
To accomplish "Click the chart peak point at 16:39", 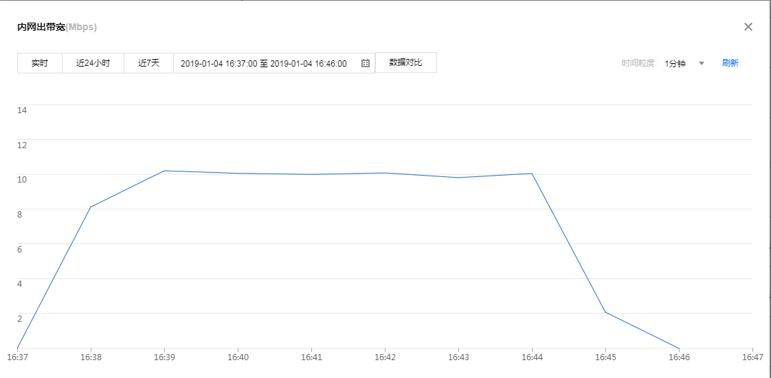I will (x=164, y=171).
